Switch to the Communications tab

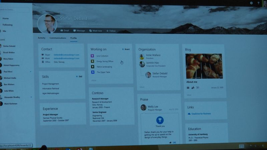[58, 38]
